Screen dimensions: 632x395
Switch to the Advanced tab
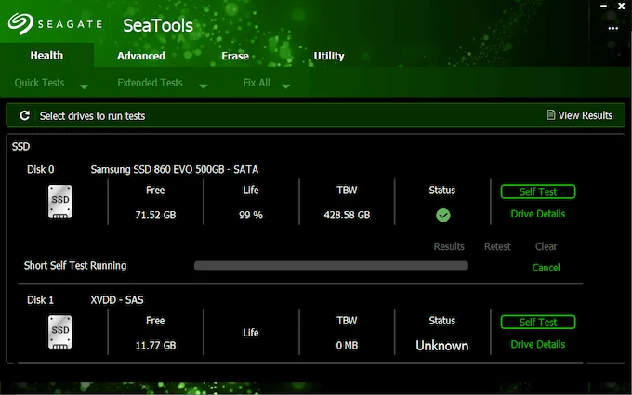(x=140, y=56)
